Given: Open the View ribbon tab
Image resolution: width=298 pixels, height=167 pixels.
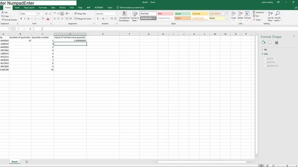Looking at the screenshot, I should click(72, 7).
